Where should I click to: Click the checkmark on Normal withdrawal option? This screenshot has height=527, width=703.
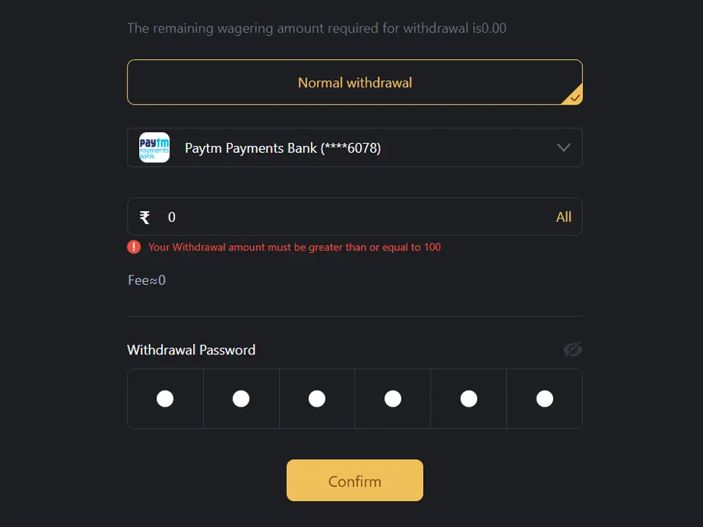tap(574, 97)
